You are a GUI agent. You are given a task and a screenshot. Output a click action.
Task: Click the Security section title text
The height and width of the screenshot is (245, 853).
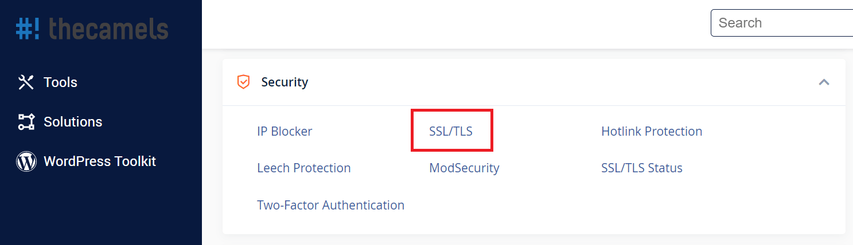(x=285, y=82)
